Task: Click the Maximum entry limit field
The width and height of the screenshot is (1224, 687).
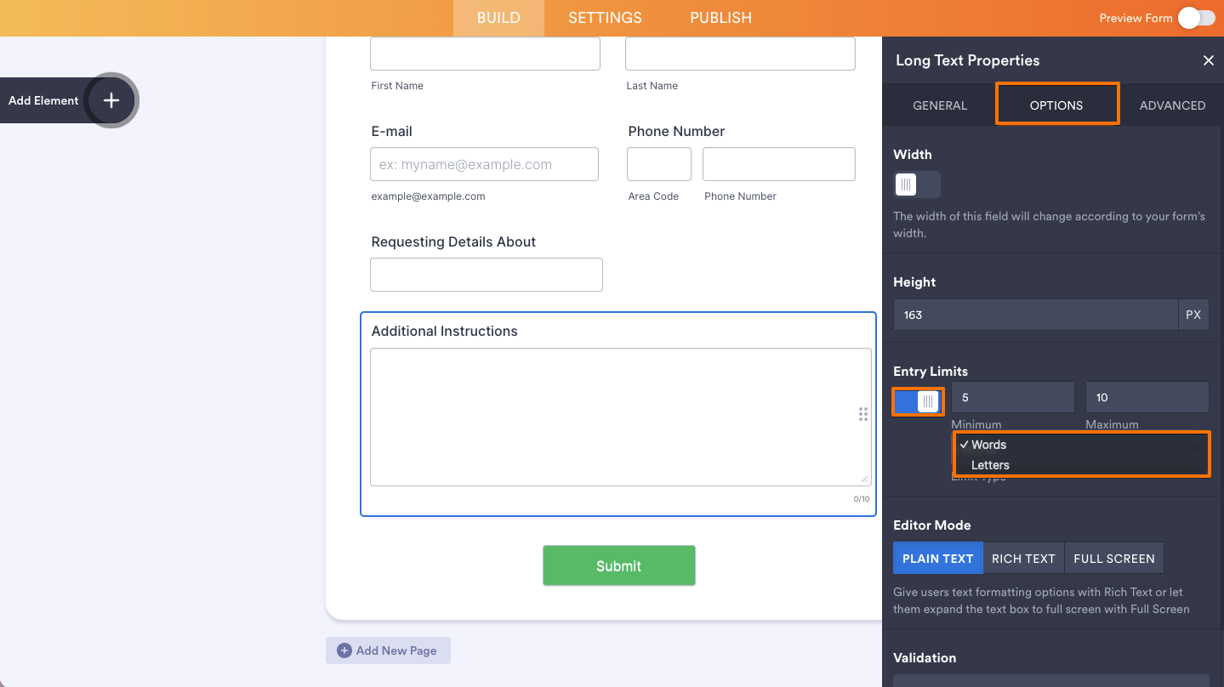Action: coord(1147,396)
